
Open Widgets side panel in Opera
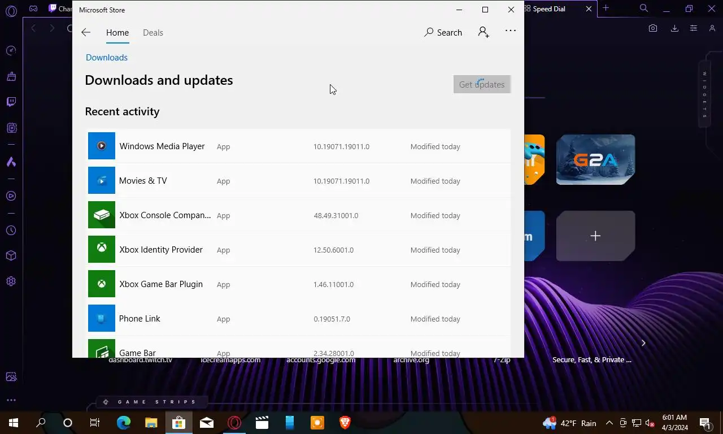pyautogui.click(x=705, y=94)
